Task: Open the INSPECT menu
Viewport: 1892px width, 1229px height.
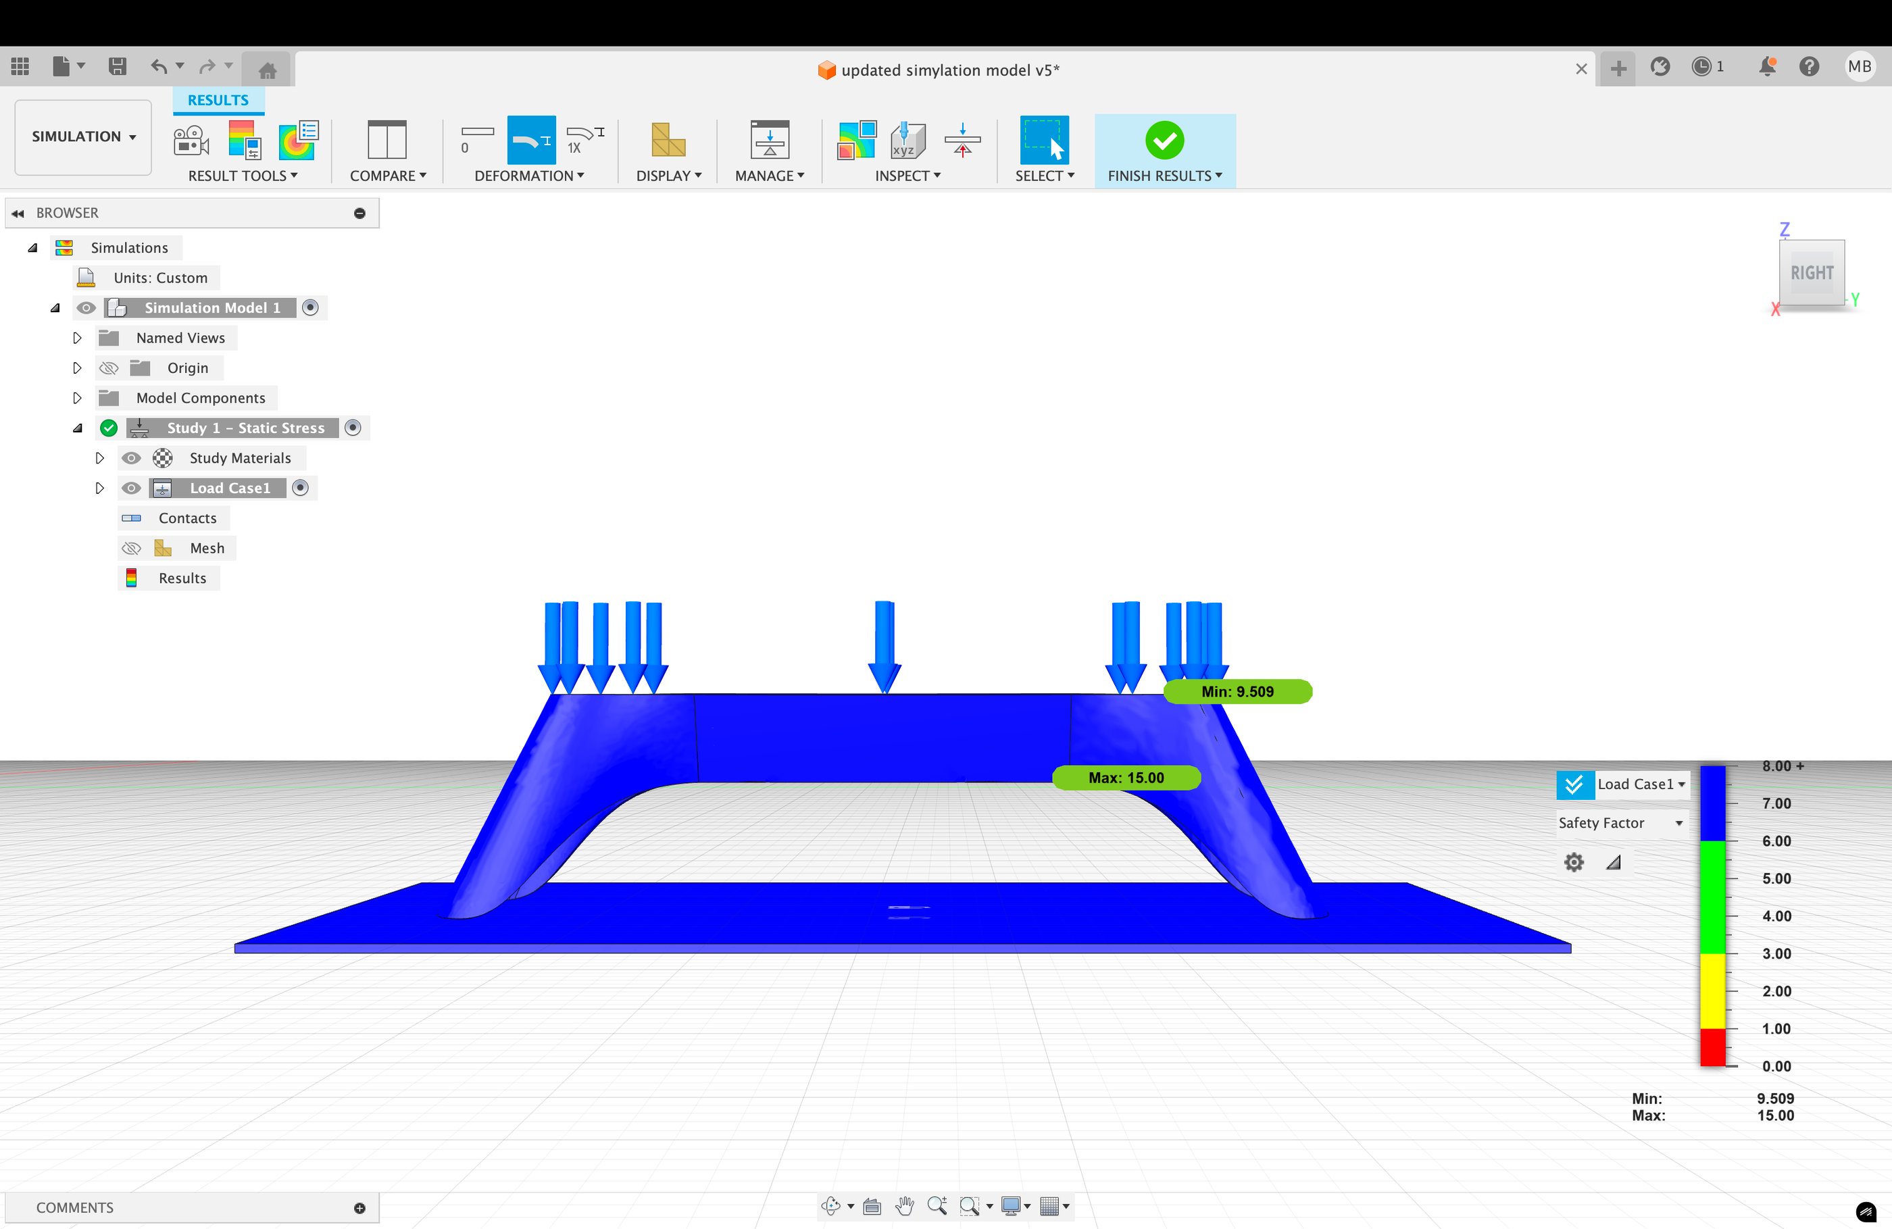Action: 907,176
